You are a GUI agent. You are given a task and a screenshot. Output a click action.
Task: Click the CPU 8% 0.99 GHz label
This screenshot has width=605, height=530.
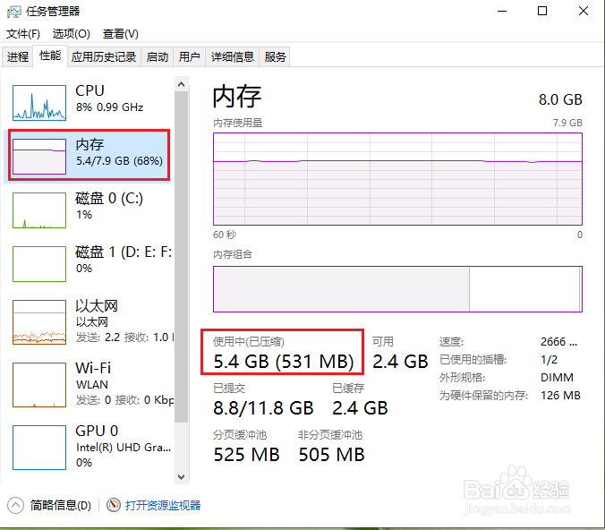[109, 98]
